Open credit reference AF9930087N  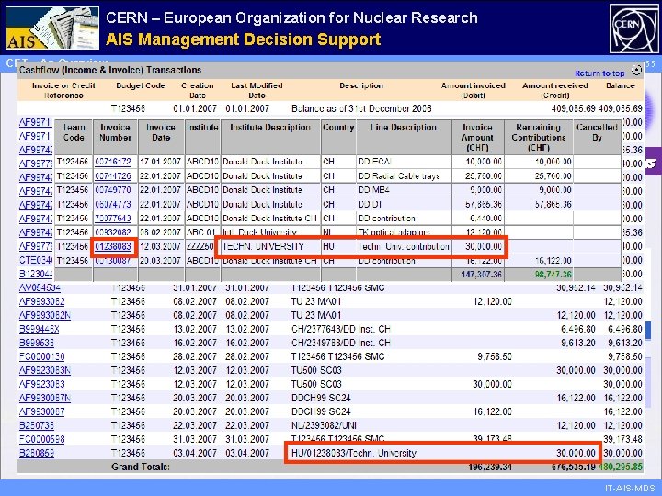[x=45, y=398]
